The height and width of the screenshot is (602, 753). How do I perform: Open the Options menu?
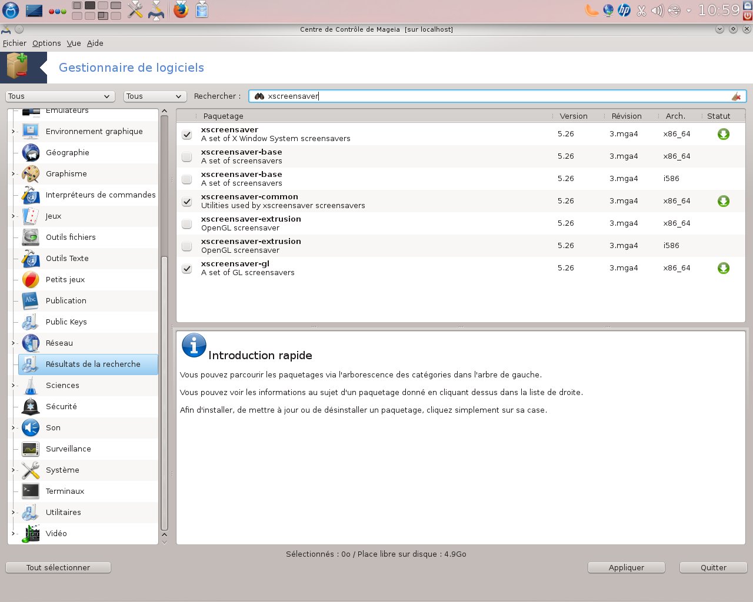point(46,44)
